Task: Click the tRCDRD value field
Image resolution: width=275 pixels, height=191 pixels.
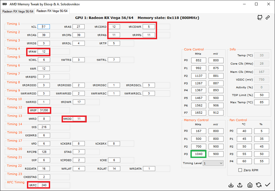Action: [x=114, y=27]
